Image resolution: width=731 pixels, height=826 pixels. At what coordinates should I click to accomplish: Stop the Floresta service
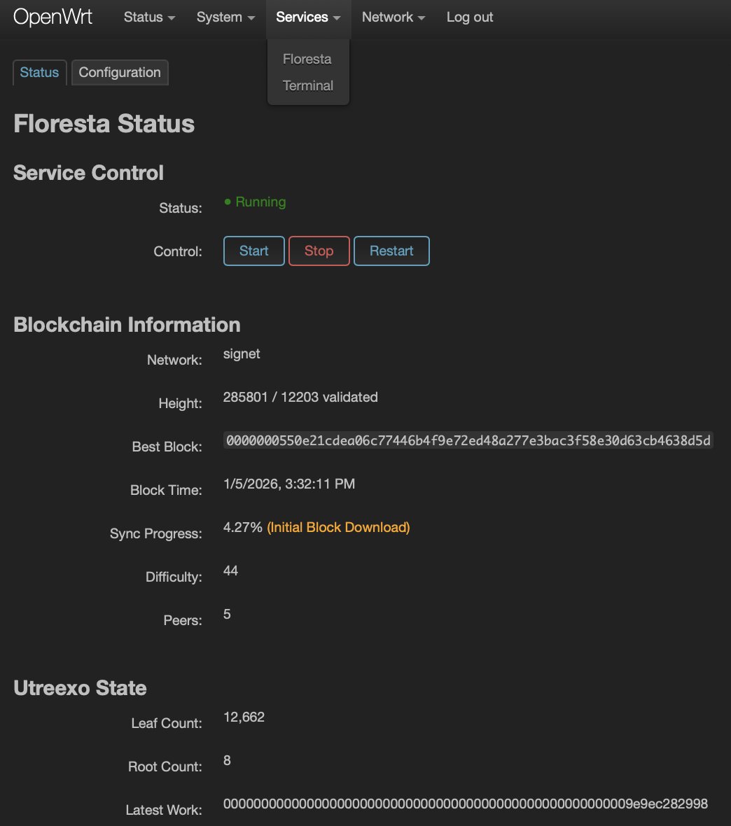click(319, 251)
